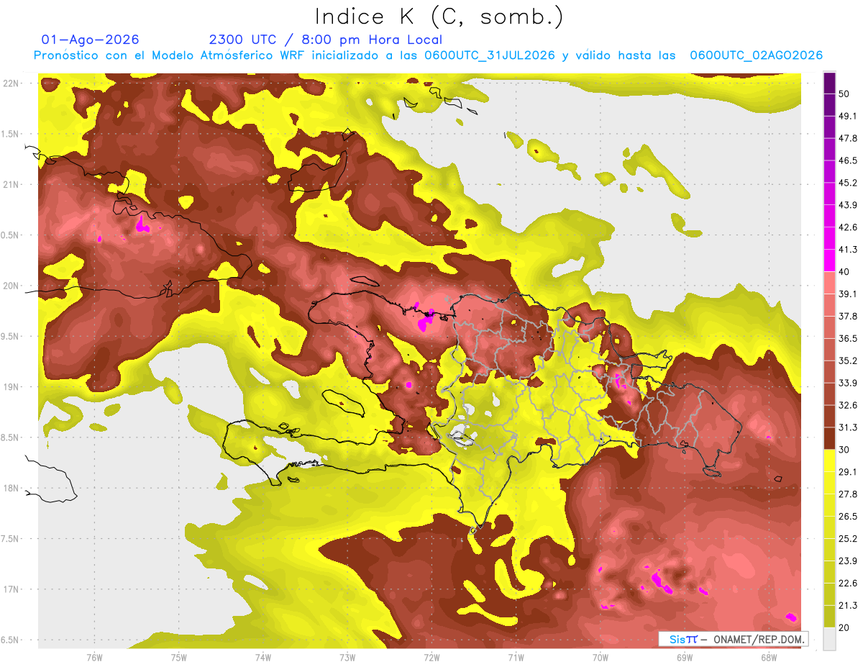
Task: Click the "17N" latitude label
Action: tap(12, 589)
